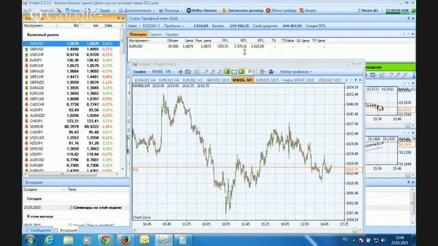Viewport: 438px width, 246px height.
Task: Switch to the Сообщения bottom tab
Action: tap(38, 230)
